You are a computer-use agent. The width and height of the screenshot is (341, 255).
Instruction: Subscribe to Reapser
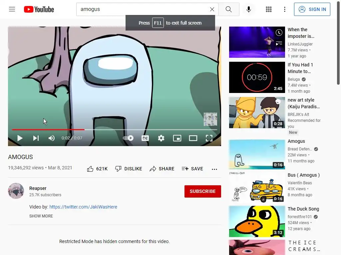[203, 191]
